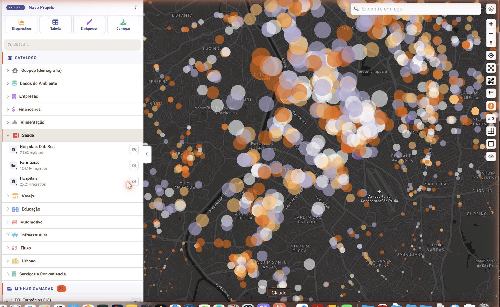Open the Tabela view
This screenshot has height=307, width=500.
click(55, 24)
